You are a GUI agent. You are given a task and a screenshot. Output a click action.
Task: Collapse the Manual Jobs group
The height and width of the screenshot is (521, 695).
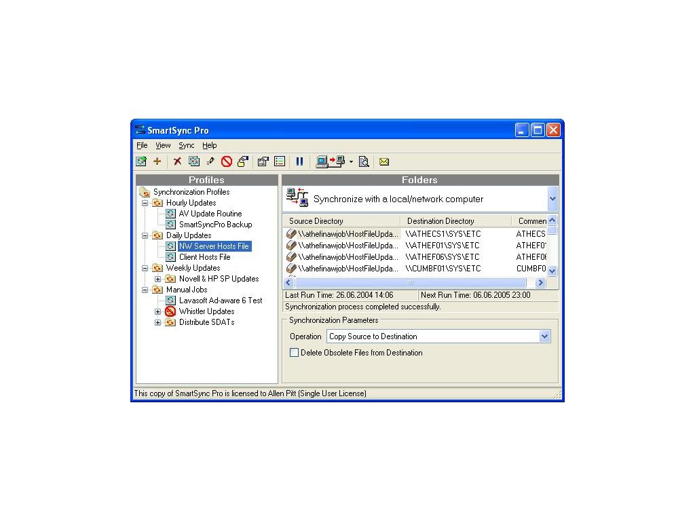[145, 290]
